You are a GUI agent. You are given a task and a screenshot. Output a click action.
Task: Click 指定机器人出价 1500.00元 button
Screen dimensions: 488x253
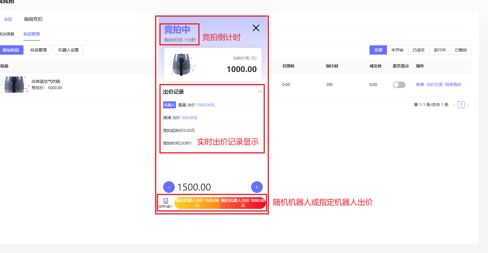pyautogui.click(x=197, y=203)
